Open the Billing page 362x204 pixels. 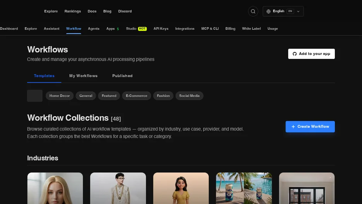pyautogui.click(x=230, y=29)
